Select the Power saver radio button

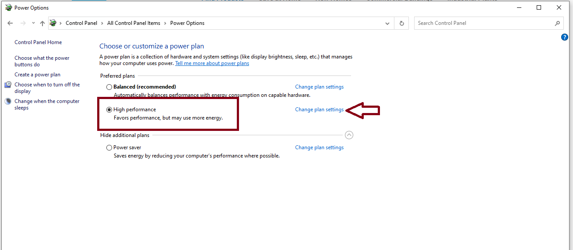(109, 147)
